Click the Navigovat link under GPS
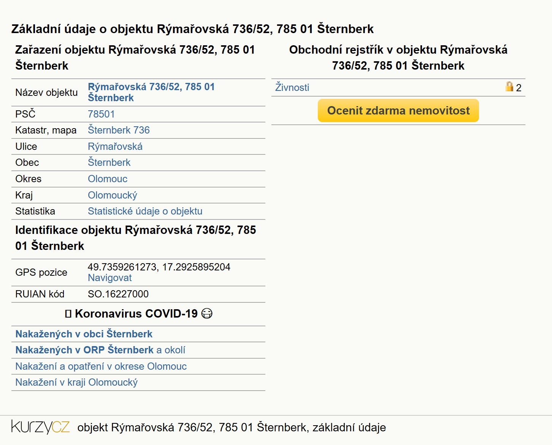The image size is (552, 445). coord(110,278)
